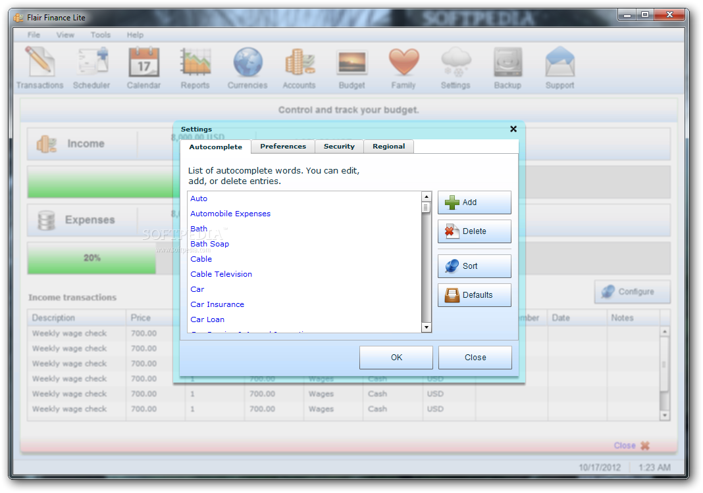The width and height of the screenshot is (703, 493).
Task: Open the Calendar toolbar icon
Action: tap(143, 68)
